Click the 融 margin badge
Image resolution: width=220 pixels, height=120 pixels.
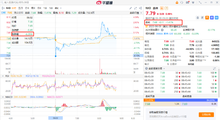pyautogui.click(x=162, y=8)
